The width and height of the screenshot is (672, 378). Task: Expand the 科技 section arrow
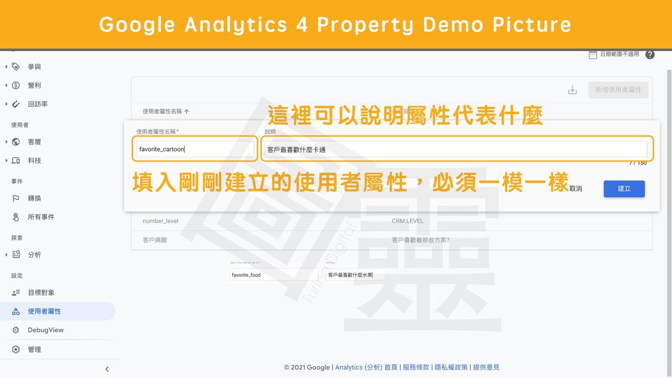tap(6, 161)
